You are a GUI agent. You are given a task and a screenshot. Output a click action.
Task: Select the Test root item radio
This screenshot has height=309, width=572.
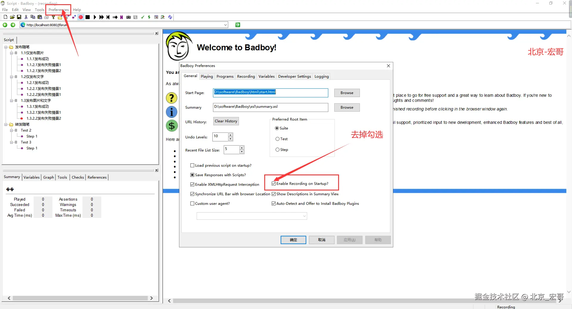pos(277,139)
